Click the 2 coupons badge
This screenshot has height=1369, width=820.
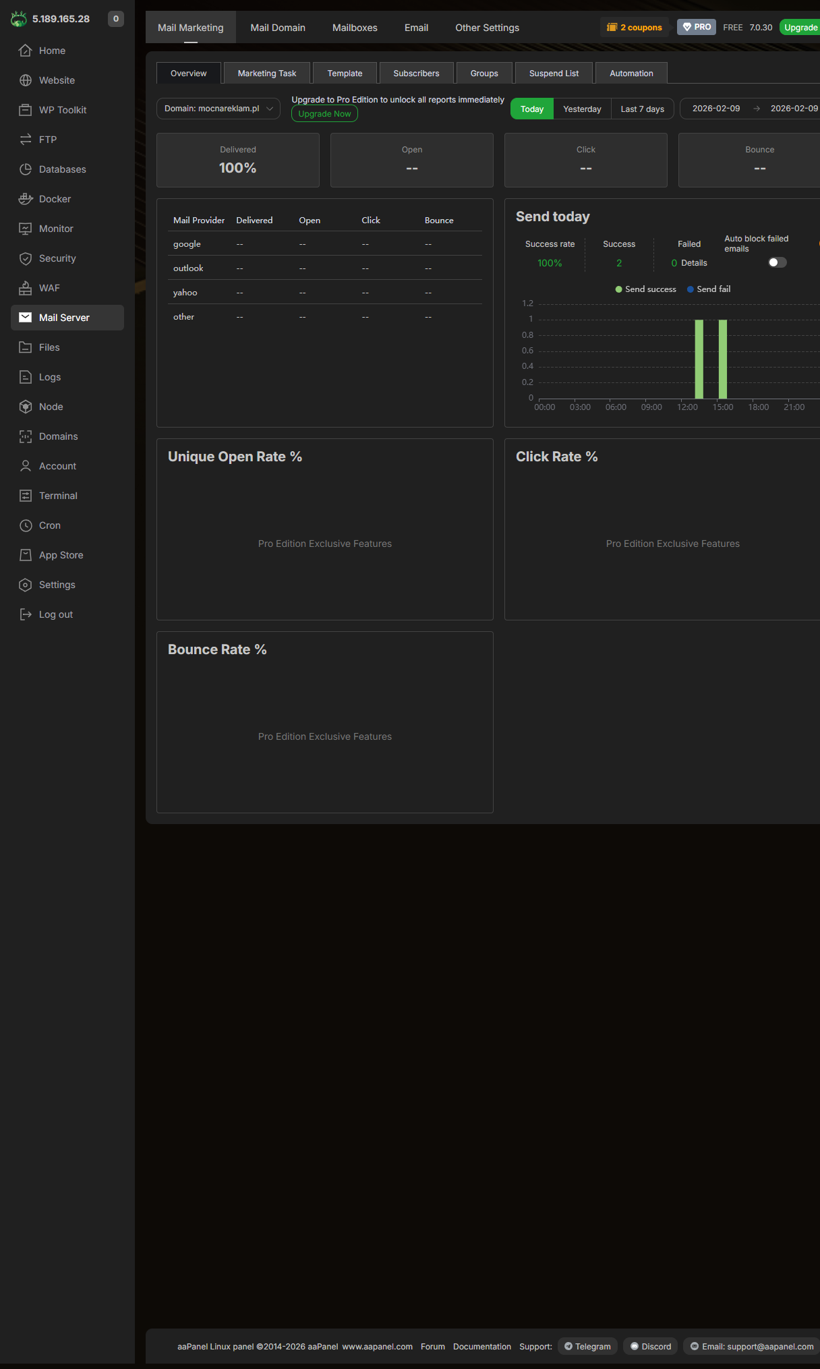[635, 28]
